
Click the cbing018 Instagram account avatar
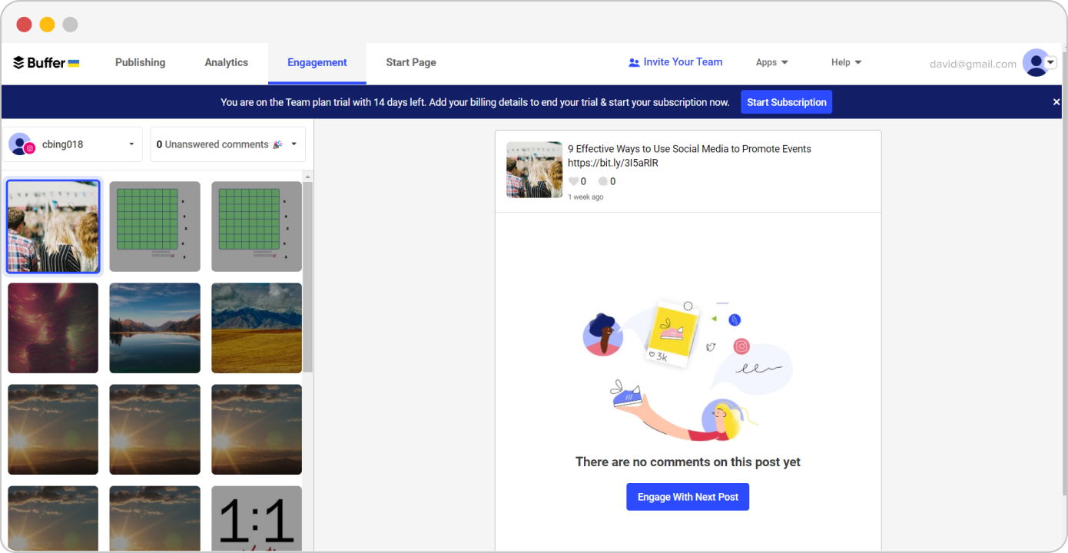click(x=21, y=144)
